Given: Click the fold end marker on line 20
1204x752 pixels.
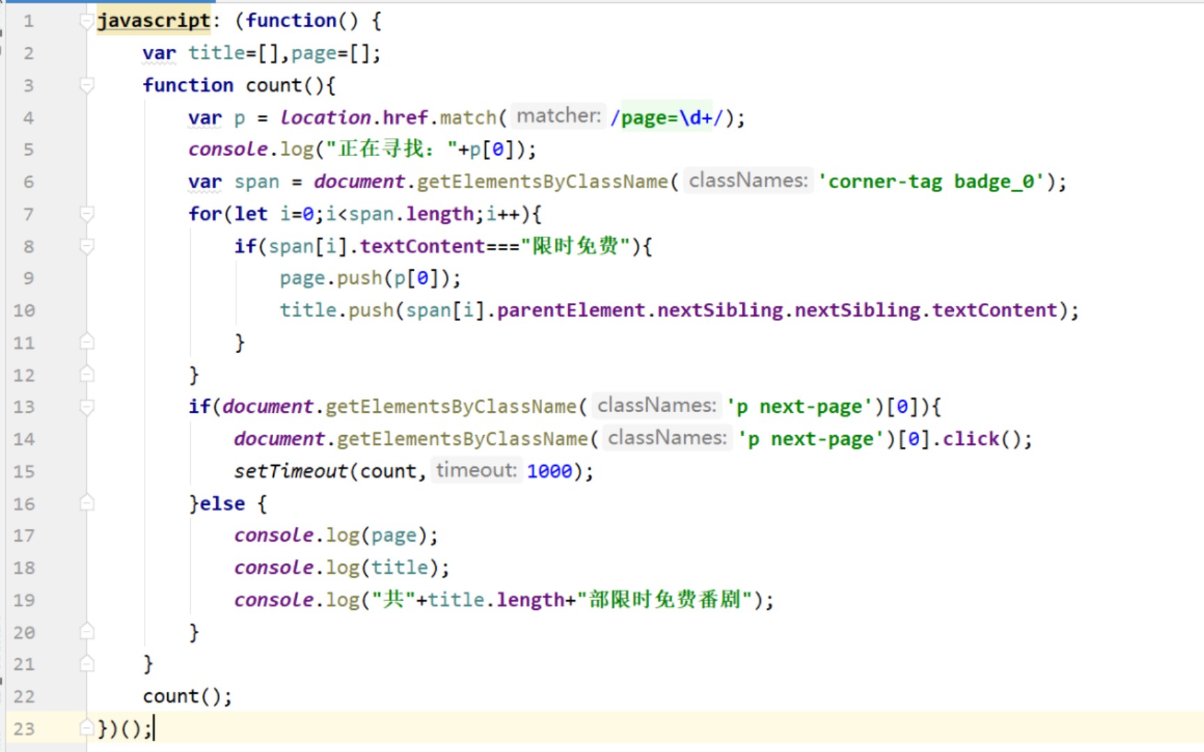Looking at the screenshot, I should pos(87,632).
